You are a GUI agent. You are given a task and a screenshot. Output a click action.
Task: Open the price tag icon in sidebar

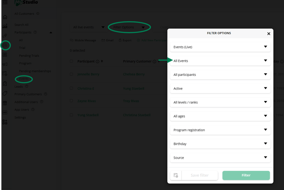pyautogui.click(x=5, y=93)
